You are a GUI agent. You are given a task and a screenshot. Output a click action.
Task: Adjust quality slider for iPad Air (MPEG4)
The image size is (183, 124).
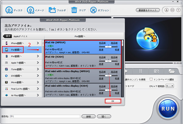(108, 47)
